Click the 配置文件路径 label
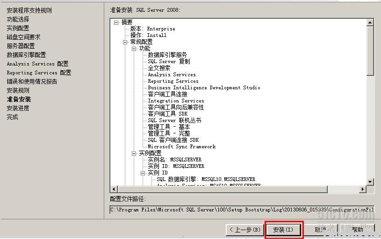 tap(128, 199)
